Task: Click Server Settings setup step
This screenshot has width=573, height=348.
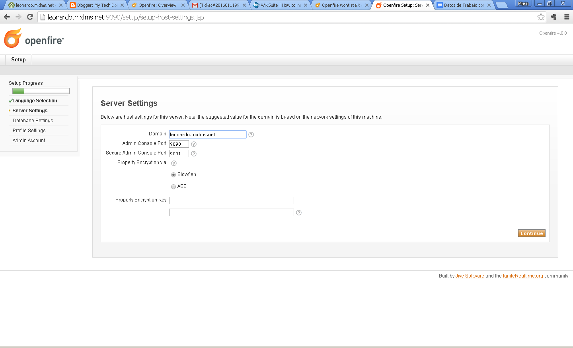Action: (30, 111)
